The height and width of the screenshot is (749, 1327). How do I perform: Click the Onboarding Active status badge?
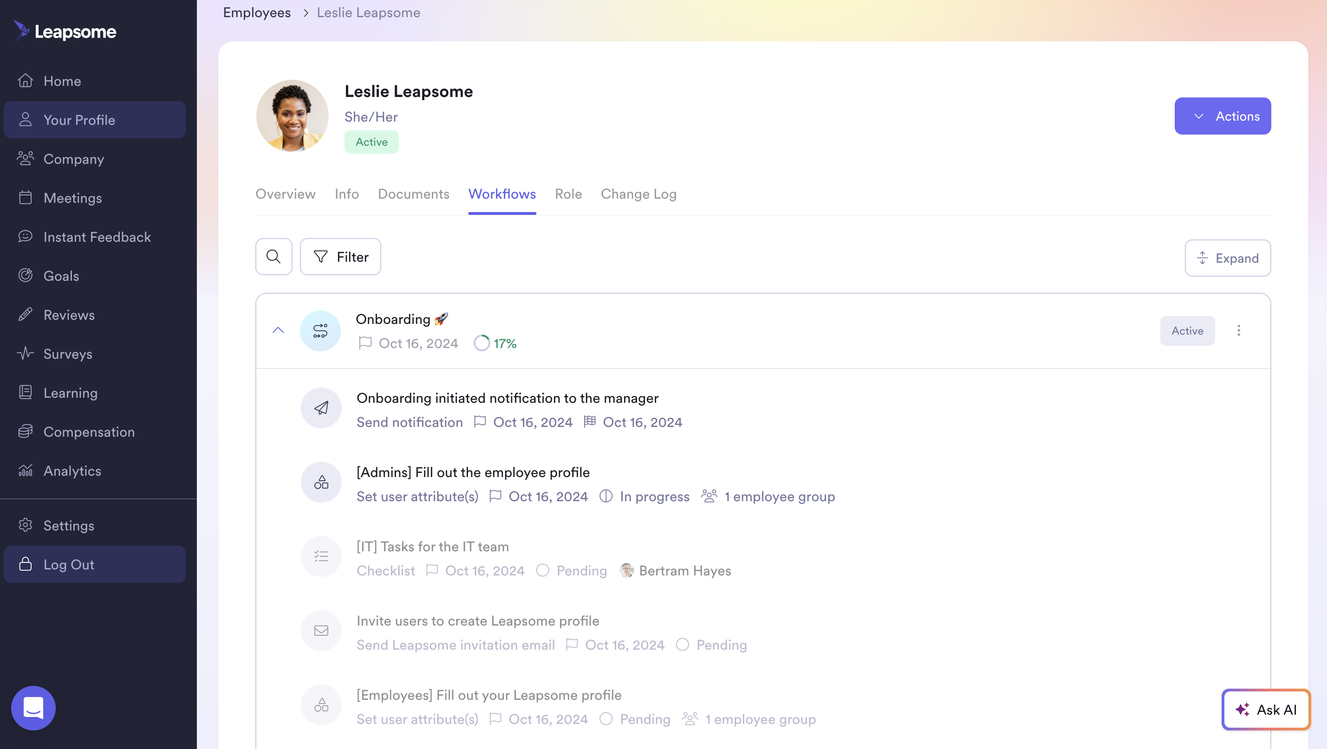[1187, 330]
